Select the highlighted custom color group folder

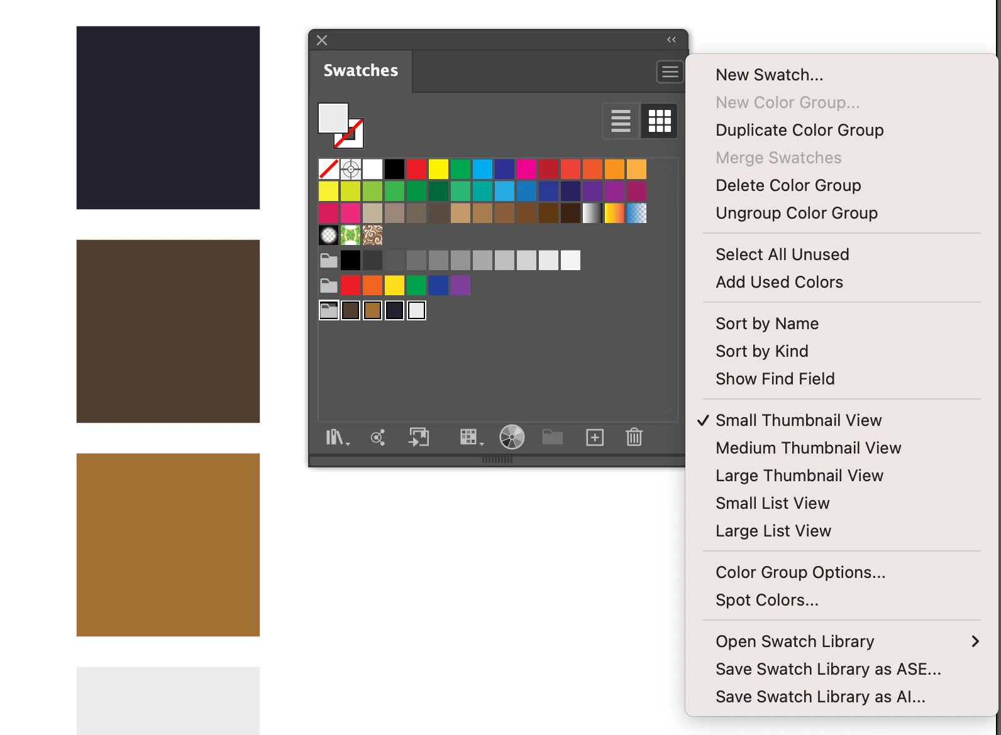329,310
